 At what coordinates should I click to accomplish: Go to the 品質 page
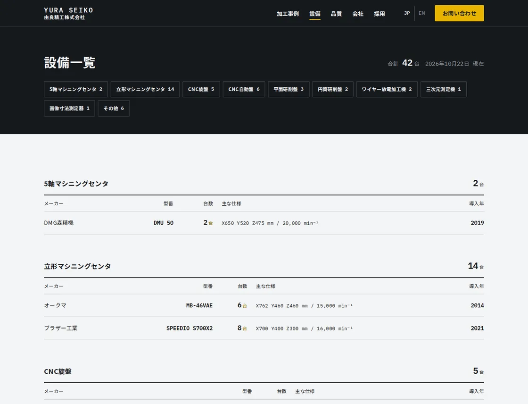pos(336,14)
